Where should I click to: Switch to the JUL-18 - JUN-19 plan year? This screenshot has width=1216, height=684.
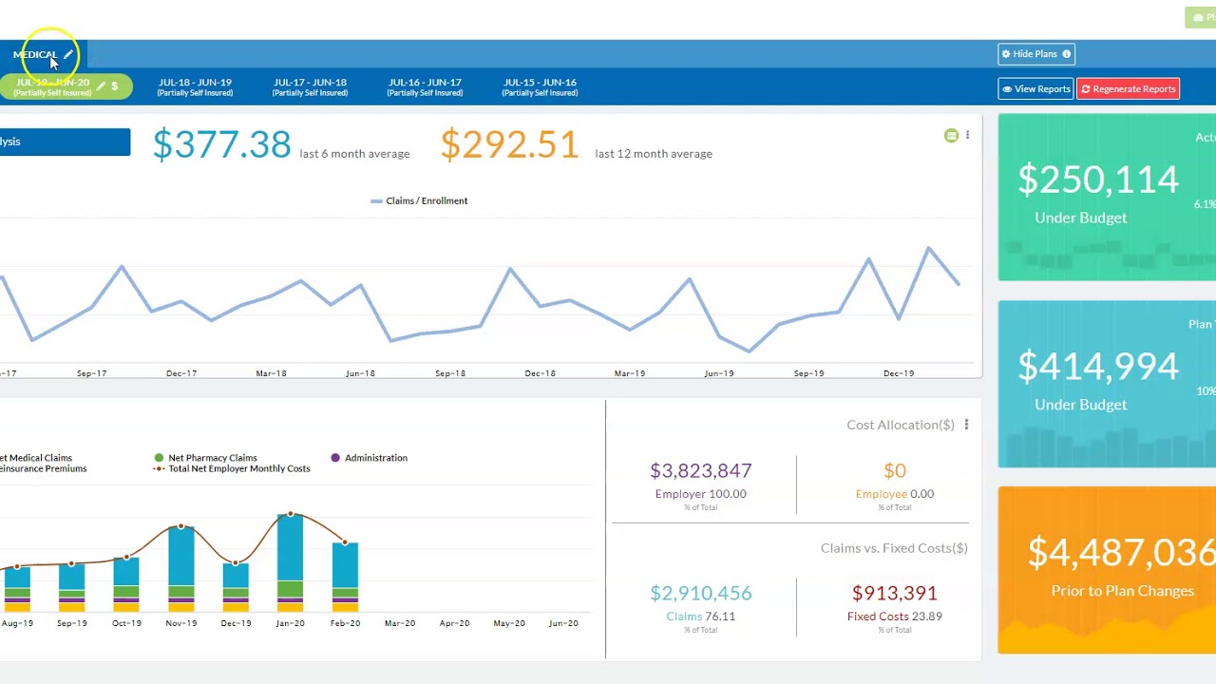pos(195,87)
